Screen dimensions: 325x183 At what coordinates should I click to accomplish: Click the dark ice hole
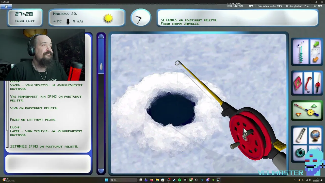tap(172, 109)
